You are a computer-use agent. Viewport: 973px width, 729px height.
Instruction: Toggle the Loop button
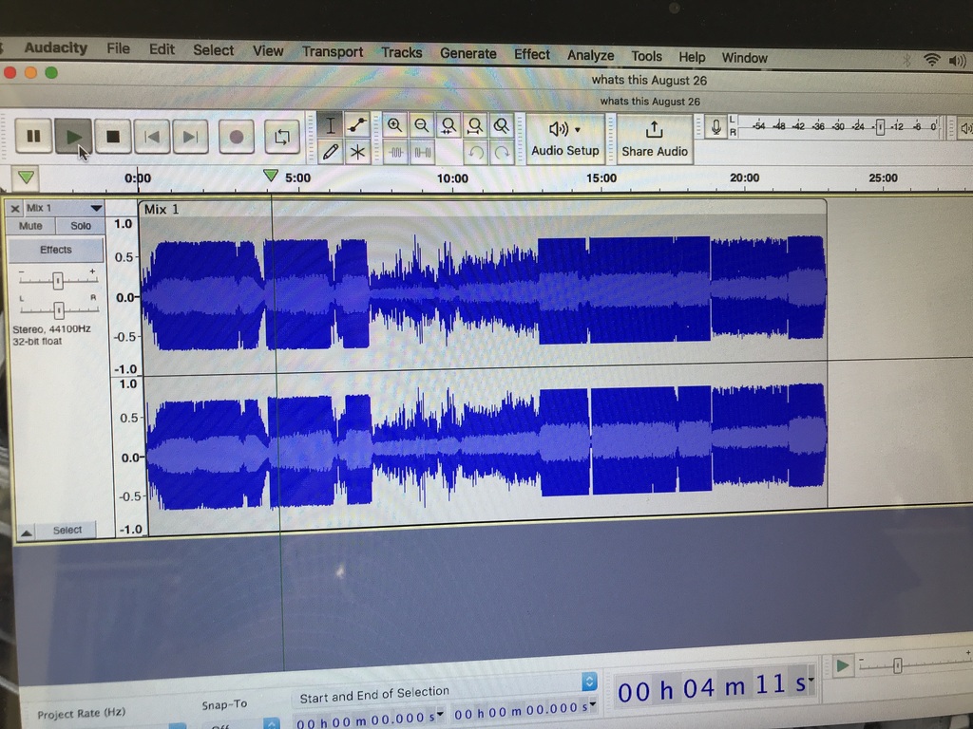tap(281, 138)
